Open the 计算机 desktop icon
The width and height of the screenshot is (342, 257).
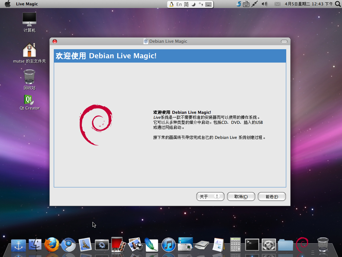pos(29,22)
